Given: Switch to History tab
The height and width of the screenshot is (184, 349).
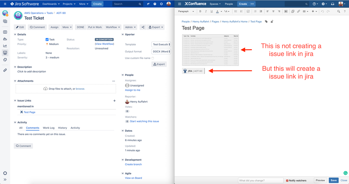Looking at the screenshot, I should 62,128.
